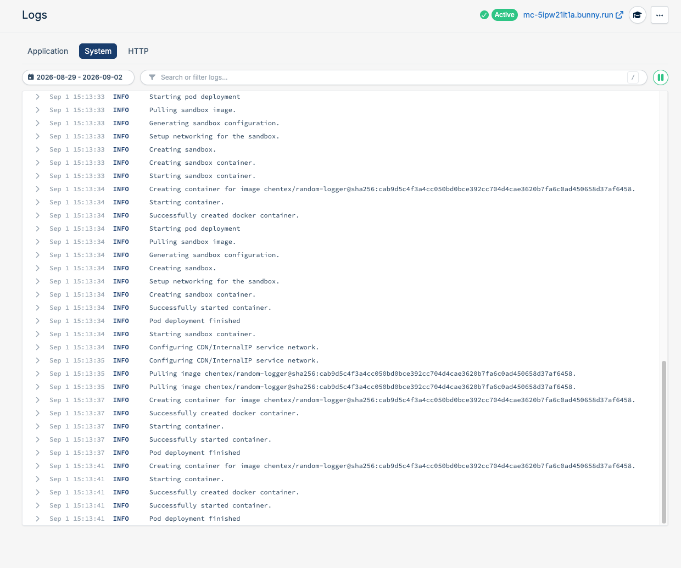Viewport: 681px width, 568px height.
Task: Focus the Search or filter logs field
Action: pyautogui.click(x=393, y=77)
